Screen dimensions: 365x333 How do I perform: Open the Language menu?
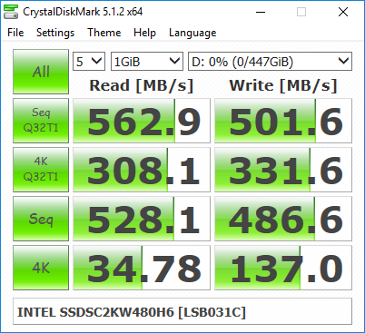[x=192, y=33]
